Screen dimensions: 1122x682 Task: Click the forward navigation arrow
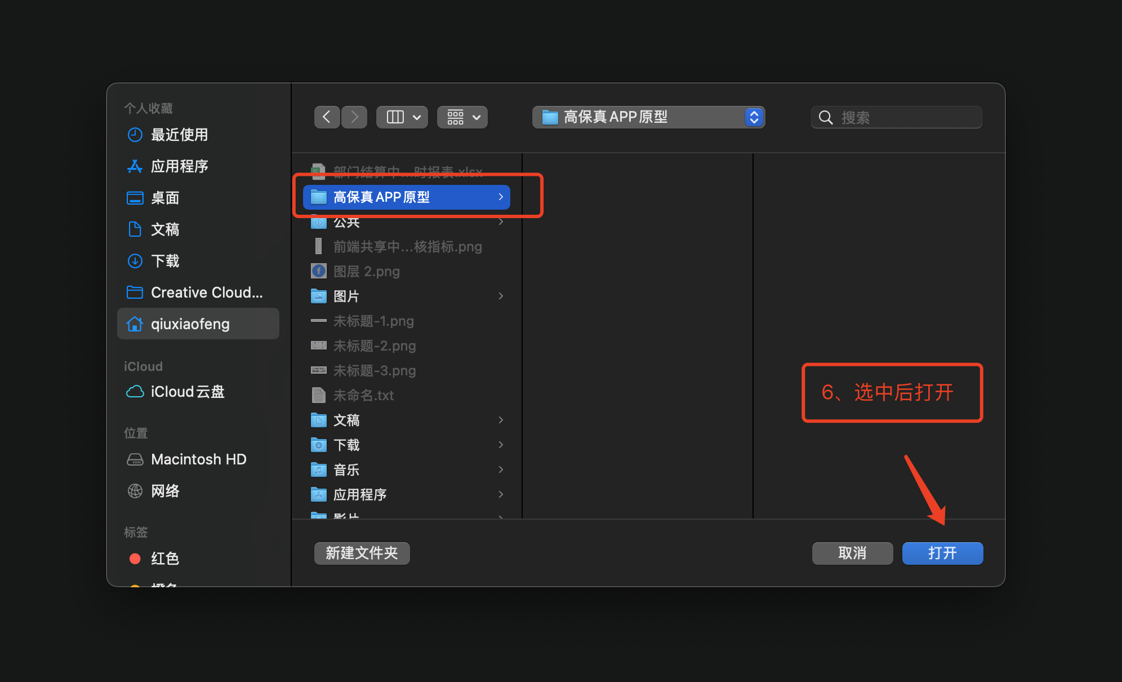click(354, 117)
